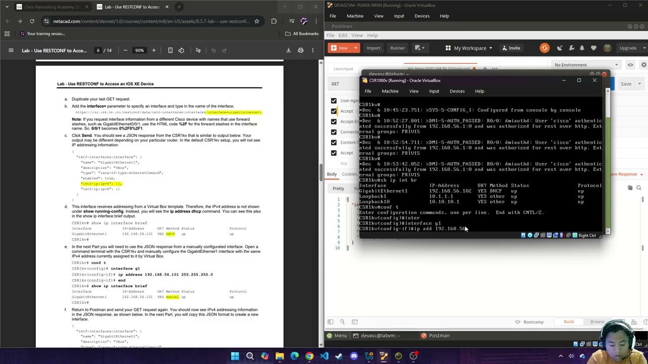
Task: Open Windows Start button
Action: pyautogui.click(x=235, y=356)
